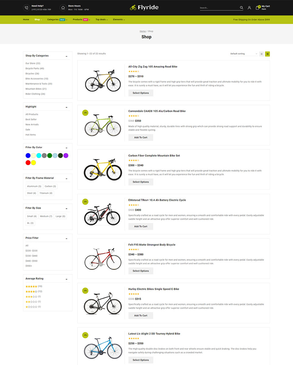Open the shopping cart bag icon

pos(257,8)
